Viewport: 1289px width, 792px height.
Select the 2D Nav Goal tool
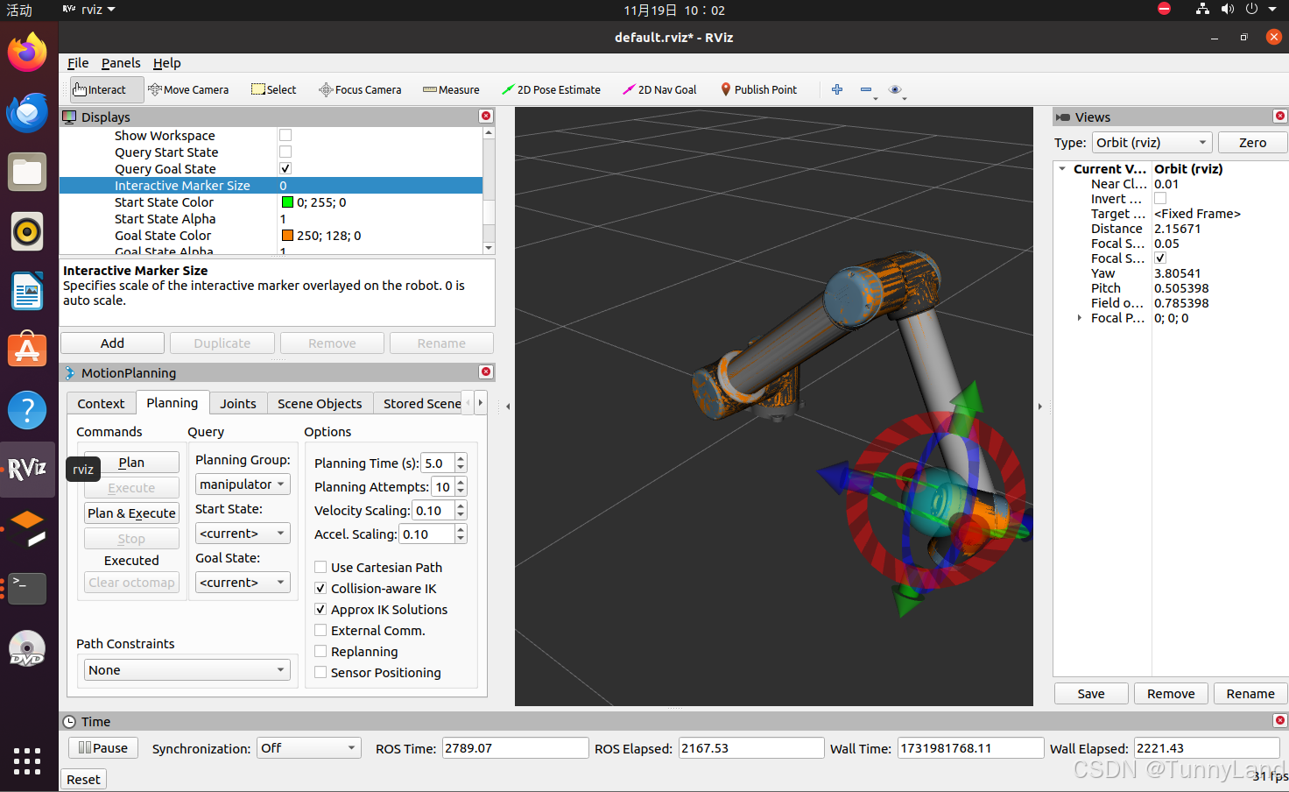coord(659,89)
